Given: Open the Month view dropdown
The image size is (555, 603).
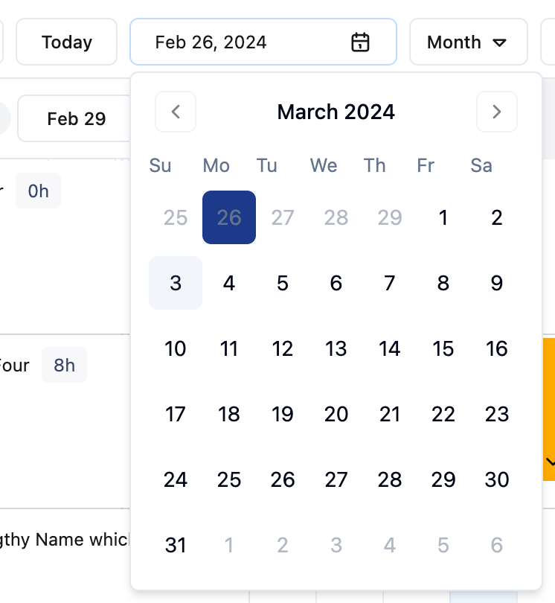Looking at the screenshot, I should [x=468, y=42].
